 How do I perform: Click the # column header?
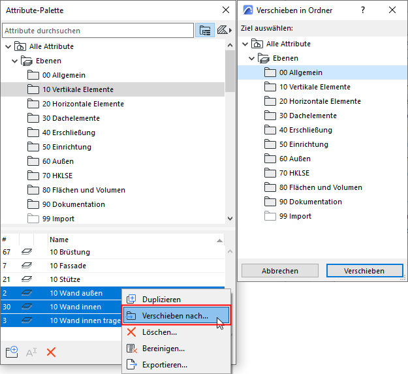(10, 240)
